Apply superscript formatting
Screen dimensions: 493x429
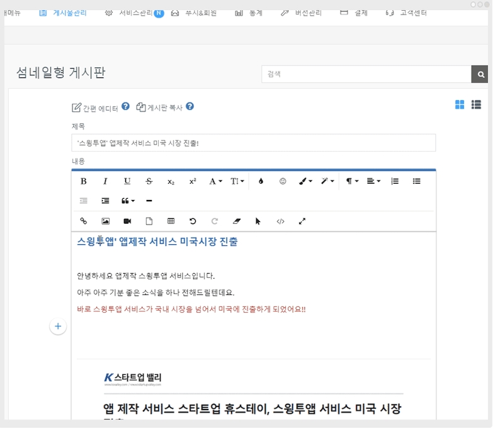pos(193,181)
